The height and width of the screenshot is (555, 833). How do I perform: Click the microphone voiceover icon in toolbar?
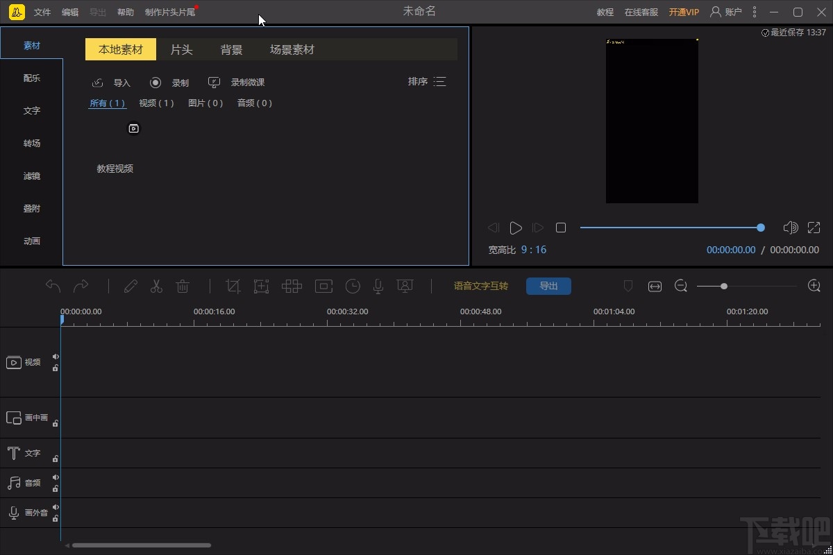pos(378,286)
